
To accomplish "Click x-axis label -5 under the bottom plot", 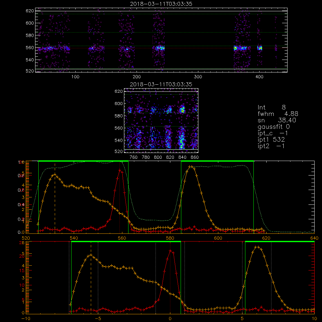I will click(98, 319).
